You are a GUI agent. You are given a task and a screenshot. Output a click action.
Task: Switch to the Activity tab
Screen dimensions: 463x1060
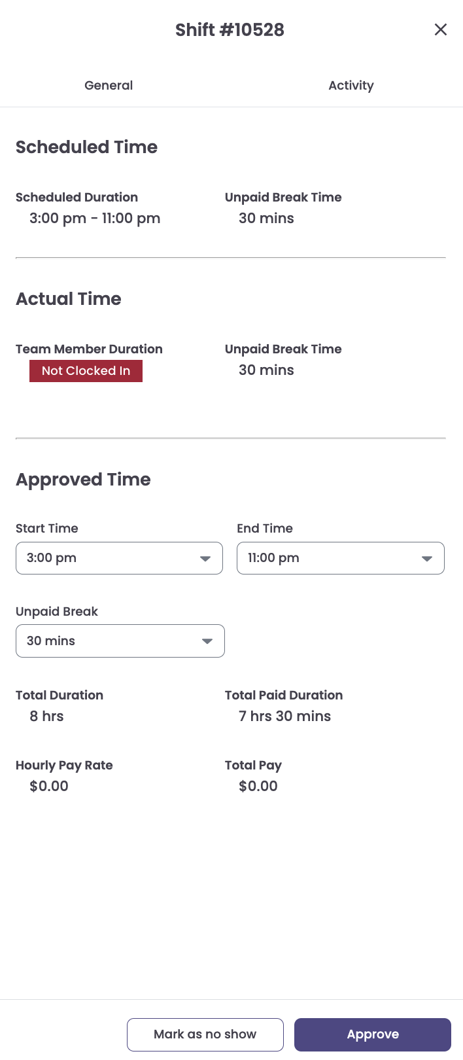tap(351, 85)
